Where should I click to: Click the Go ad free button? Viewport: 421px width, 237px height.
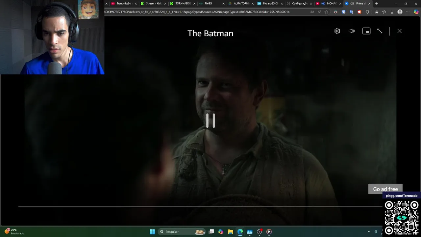pyautogui.click(x=385, y=189)
